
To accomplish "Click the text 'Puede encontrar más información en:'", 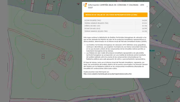I will click(x=96, y=72).
